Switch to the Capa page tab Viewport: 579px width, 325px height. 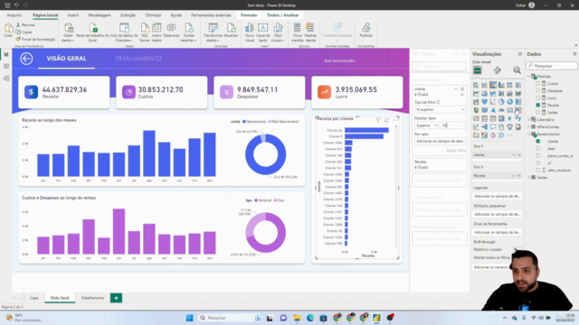34,298
